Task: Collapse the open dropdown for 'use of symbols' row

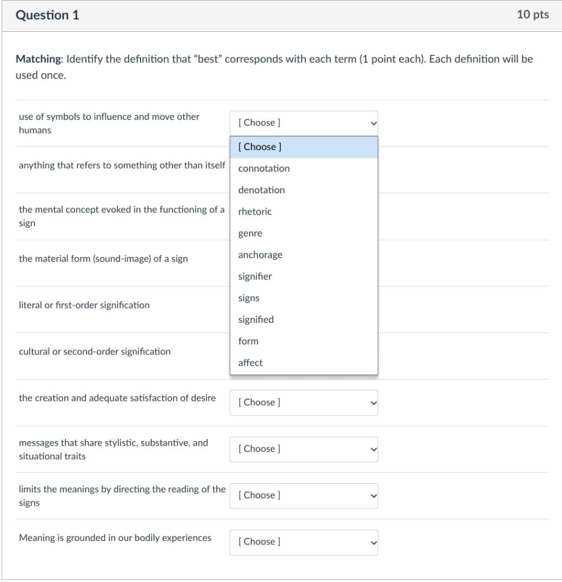Action: 304,123
